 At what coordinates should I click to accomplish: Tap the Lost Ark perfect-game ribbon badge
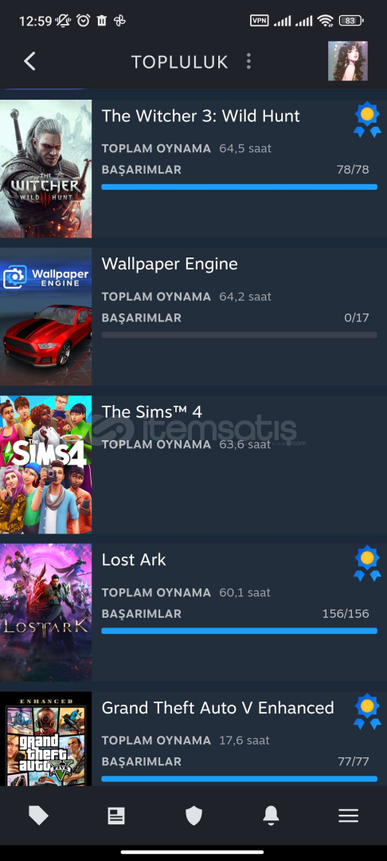point(367,563)
